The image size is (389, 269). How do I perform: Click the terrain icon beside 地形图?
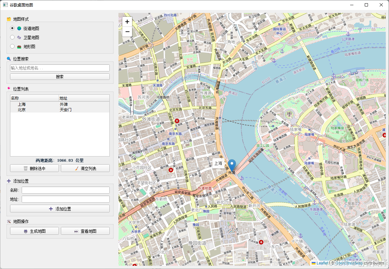coord(19,47)
